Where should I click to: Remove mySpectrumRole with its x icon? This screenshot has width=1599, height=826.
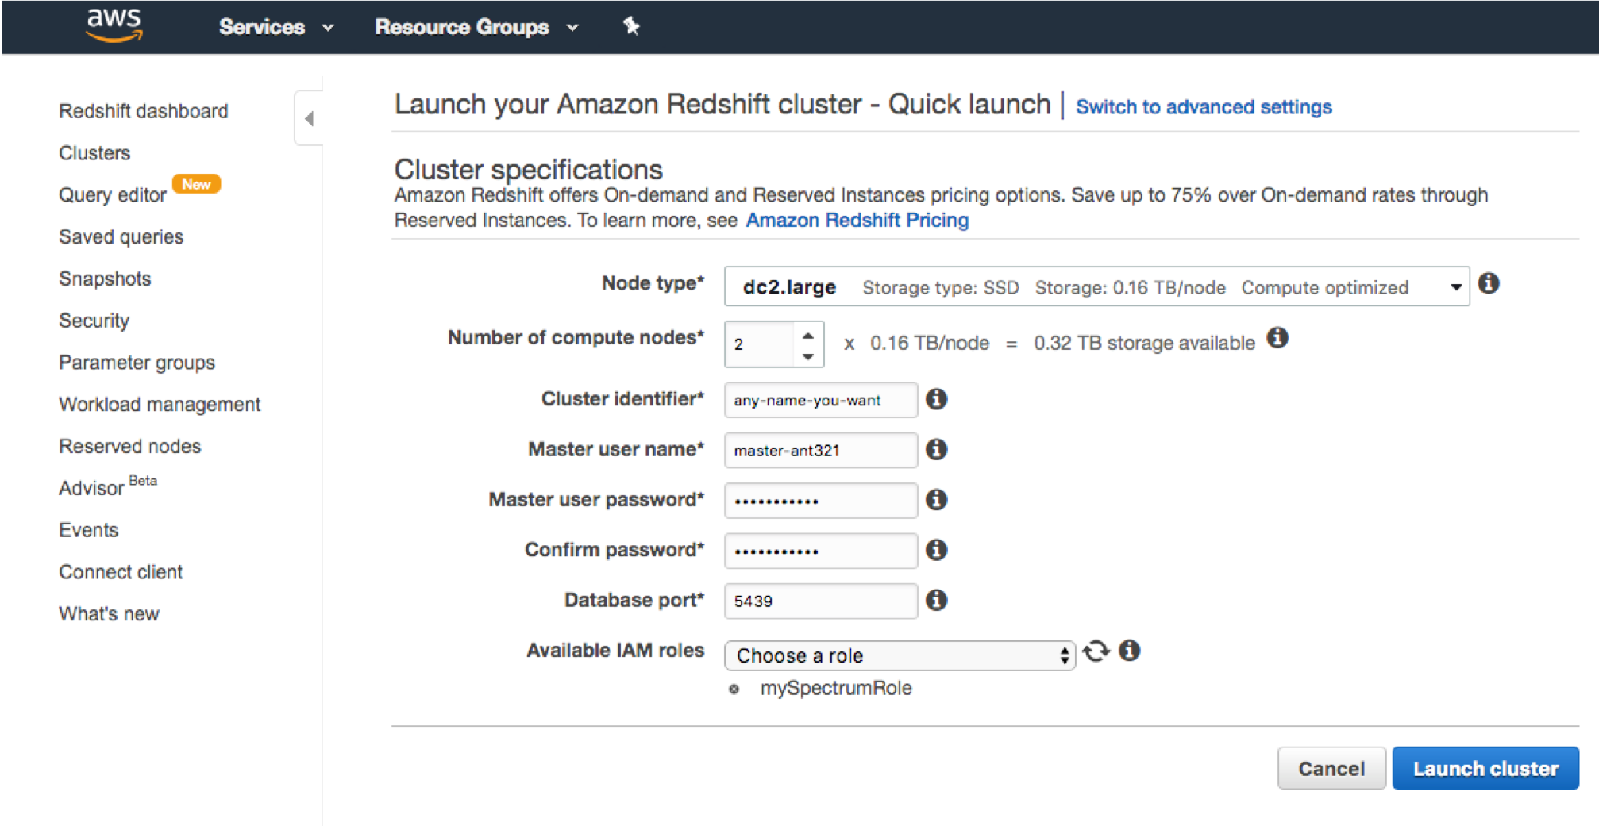coord(734,689)
